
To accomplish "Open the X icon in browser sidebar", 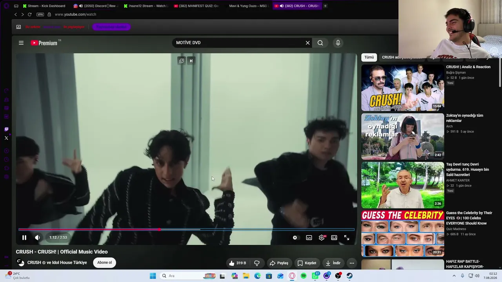I will tap(6, 138).
